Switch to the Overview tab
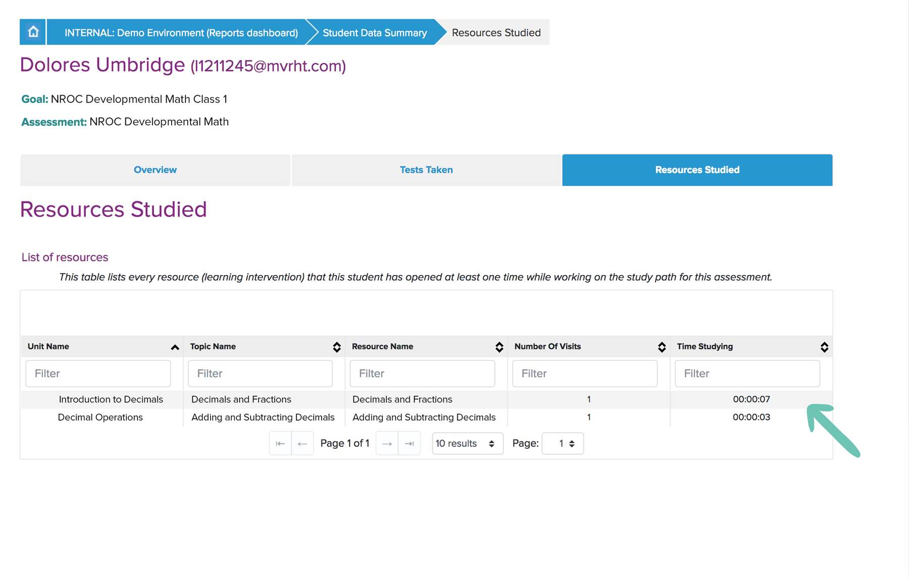Viewport: 909px width, 579px height. point(155,170)
